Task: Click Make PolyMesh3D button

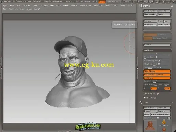Action: [161, 114]
